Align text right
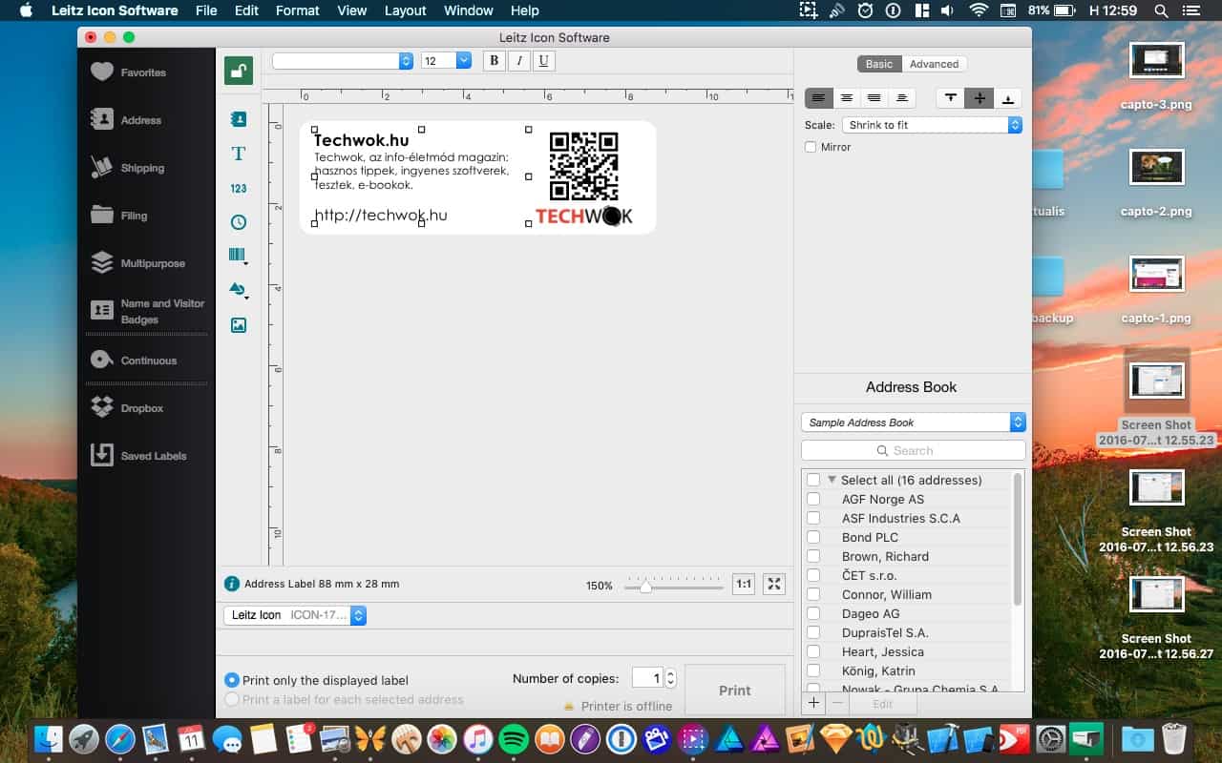The image size is (1222, 763). (x=874, y=98)
